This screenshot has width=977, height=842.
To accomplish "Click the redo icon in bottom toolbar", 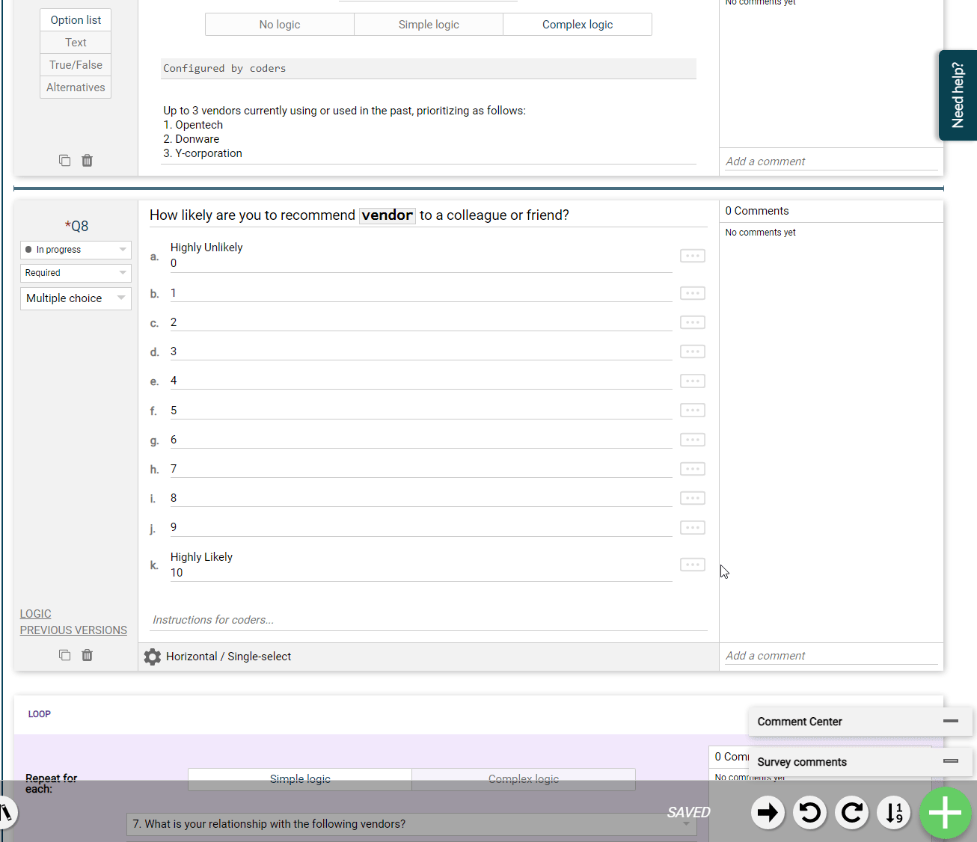I will (851, 813).
